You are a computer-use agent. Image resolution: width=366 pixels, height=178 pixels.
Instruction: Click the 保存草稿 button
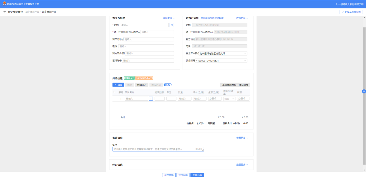tap(169, 175)
